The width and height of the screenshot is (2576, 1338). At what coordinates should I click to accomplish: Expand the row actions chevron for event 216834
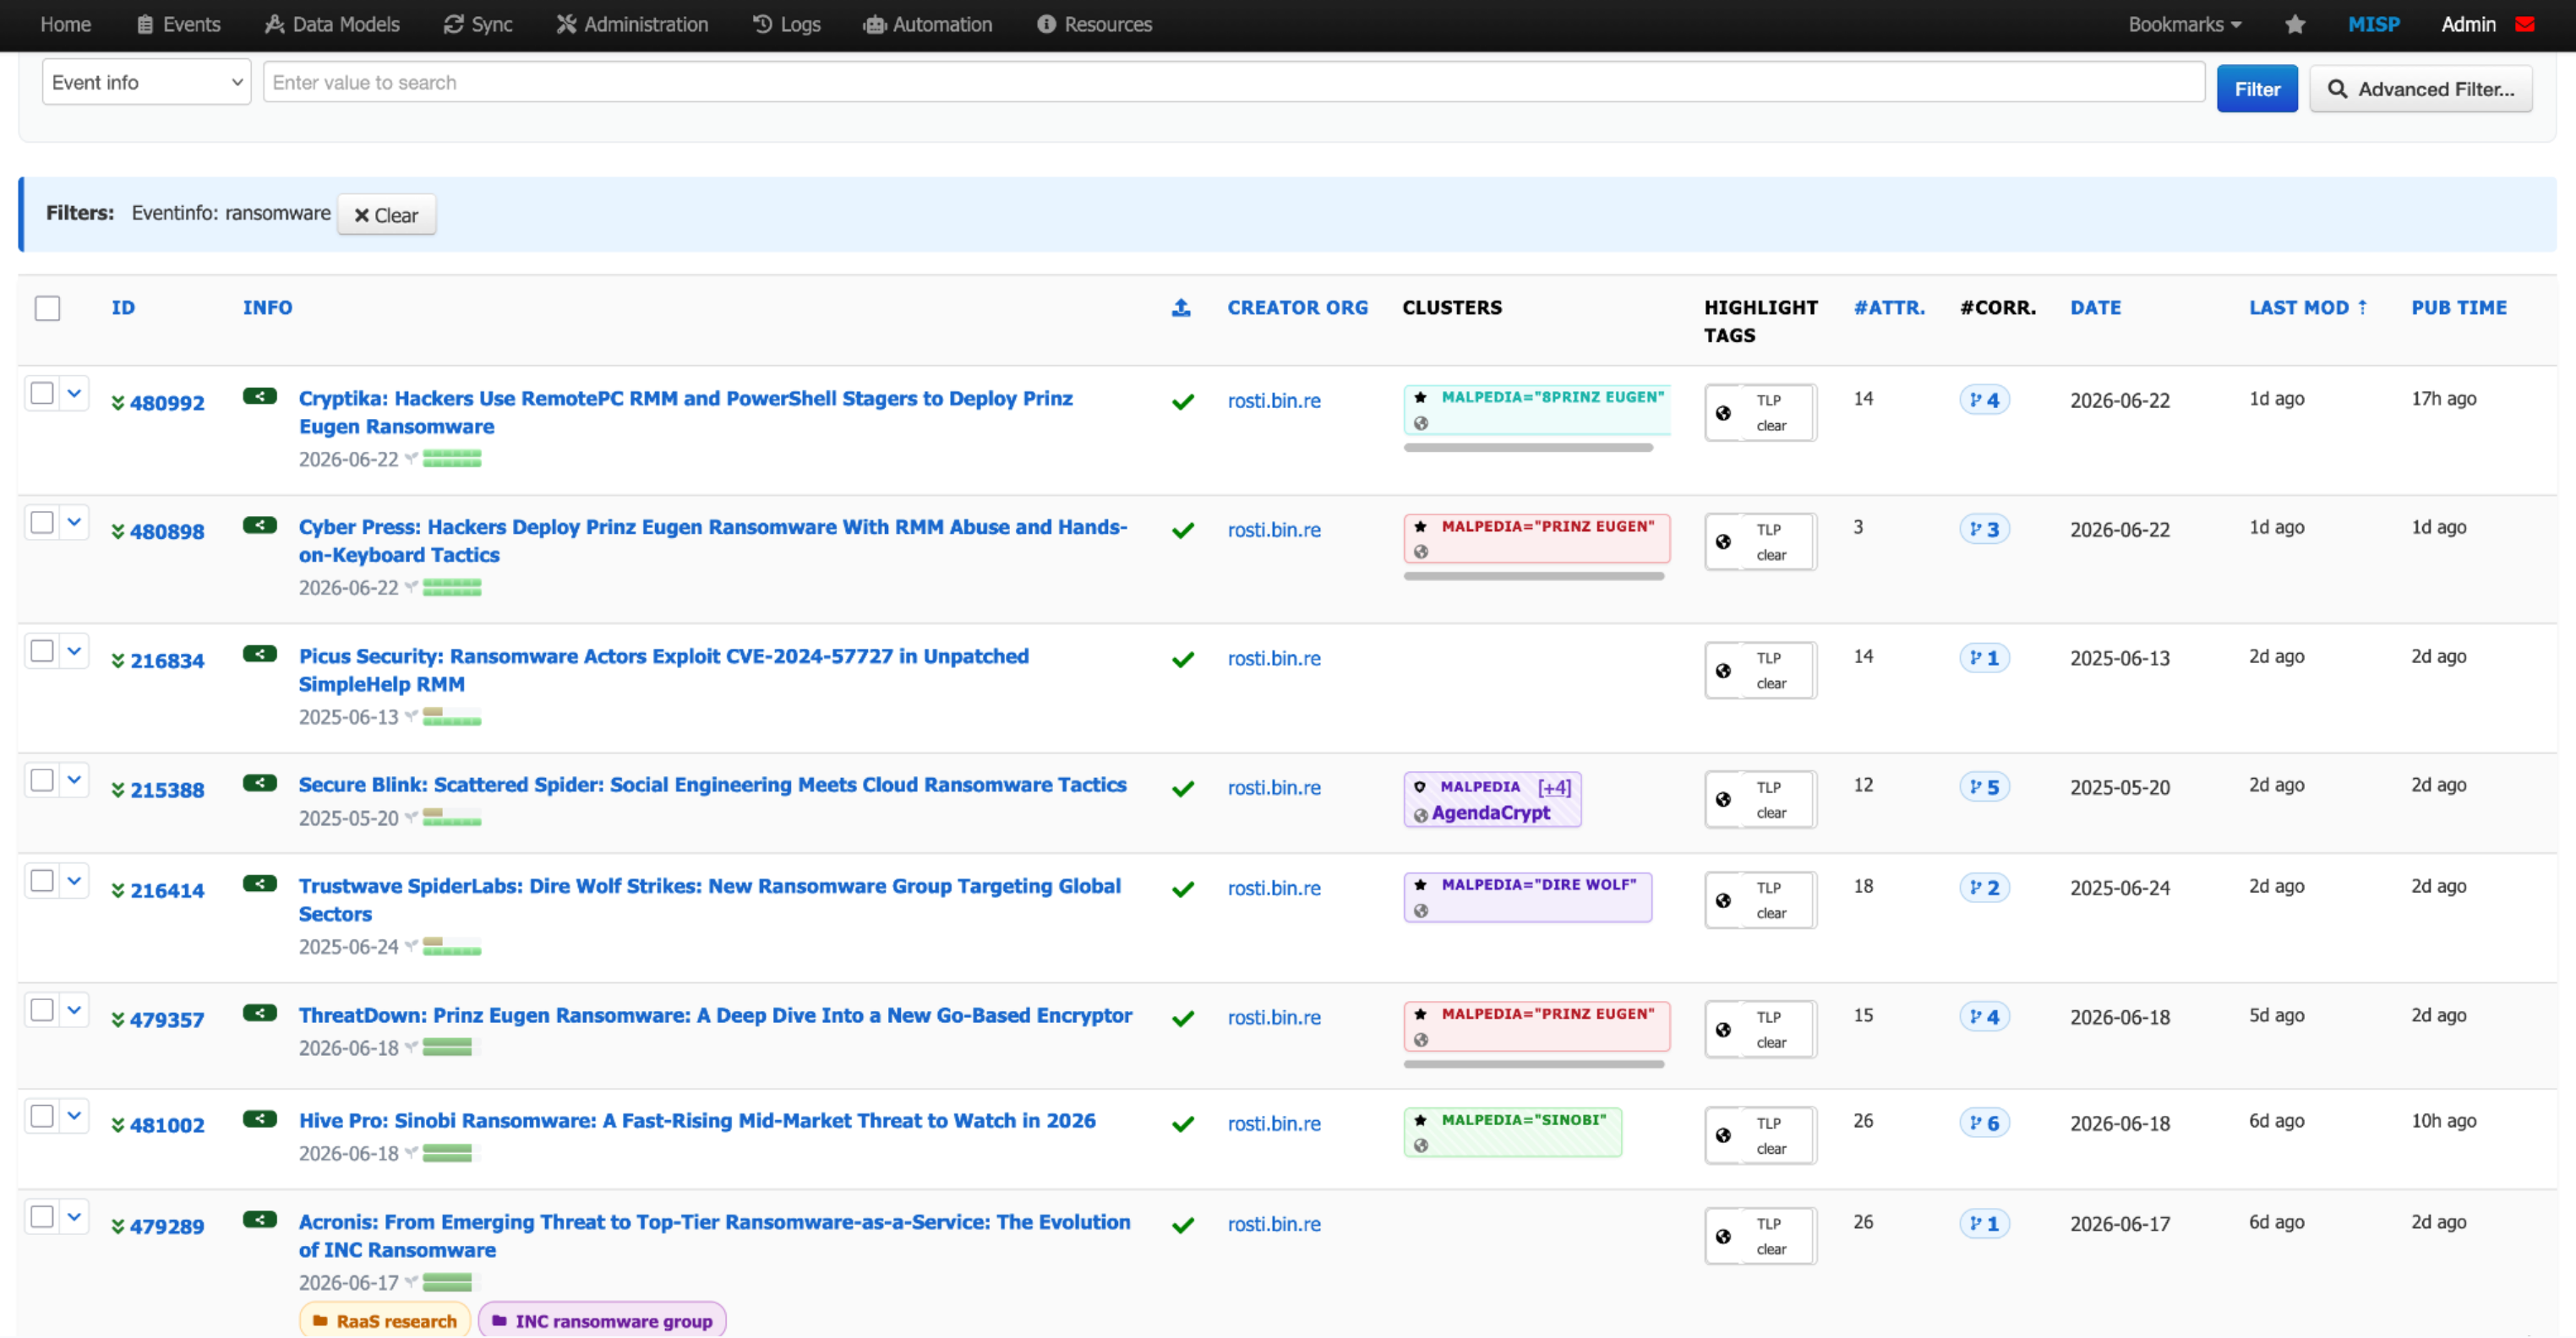(x=74, y=651)
